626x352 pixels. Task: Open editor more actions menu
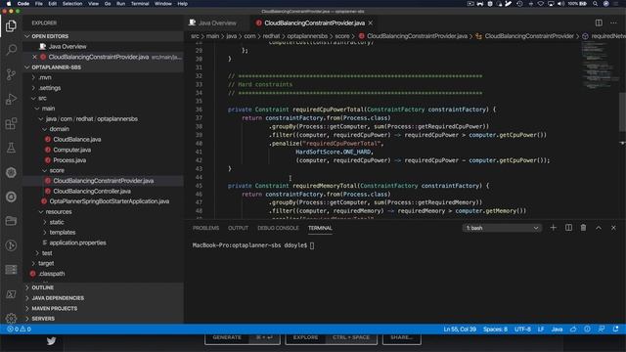pyautogui.click(x=613, y=22)
